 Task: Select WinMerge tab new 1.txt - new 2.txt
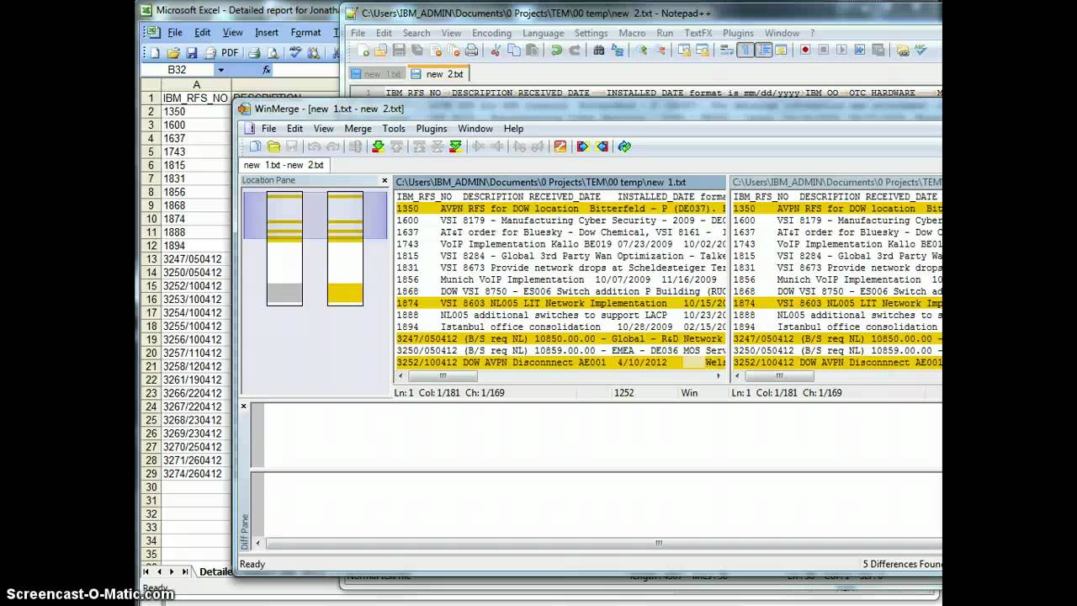coord(284,165)
